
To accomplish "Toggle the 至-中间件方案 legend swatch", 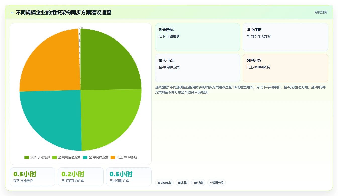I will (x=85, y=157).
